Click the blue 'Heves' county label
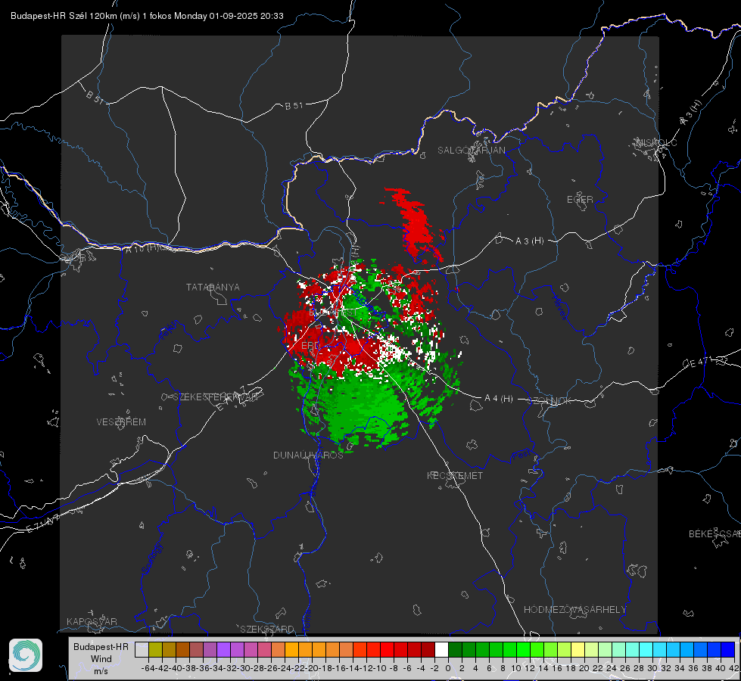Screen dimensions: 741x681 click(x=560, y=308)
